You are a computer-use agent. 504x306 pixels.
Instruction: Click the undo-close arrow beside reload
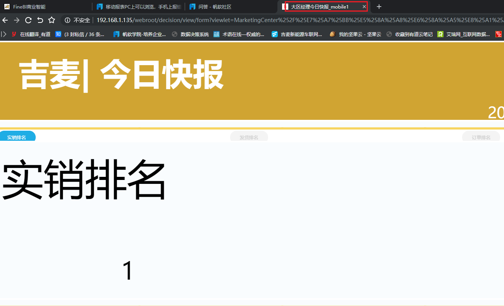click(40, 20)
